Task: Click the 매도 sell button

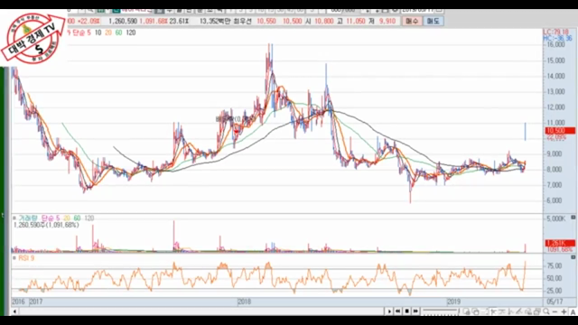Action: click(x=433, y=22)
